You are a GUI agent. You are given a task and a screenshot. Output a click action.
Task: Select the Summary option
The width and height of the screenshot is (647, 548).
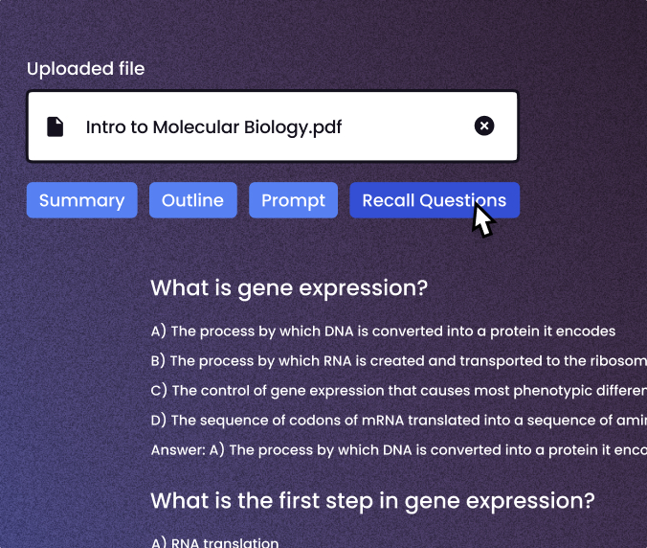pos(81,200)
